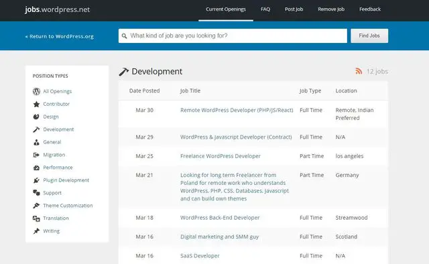Click Remote, Indian Preferred location cell
Viewport: 429px width, 264px height.
point(355,114)
